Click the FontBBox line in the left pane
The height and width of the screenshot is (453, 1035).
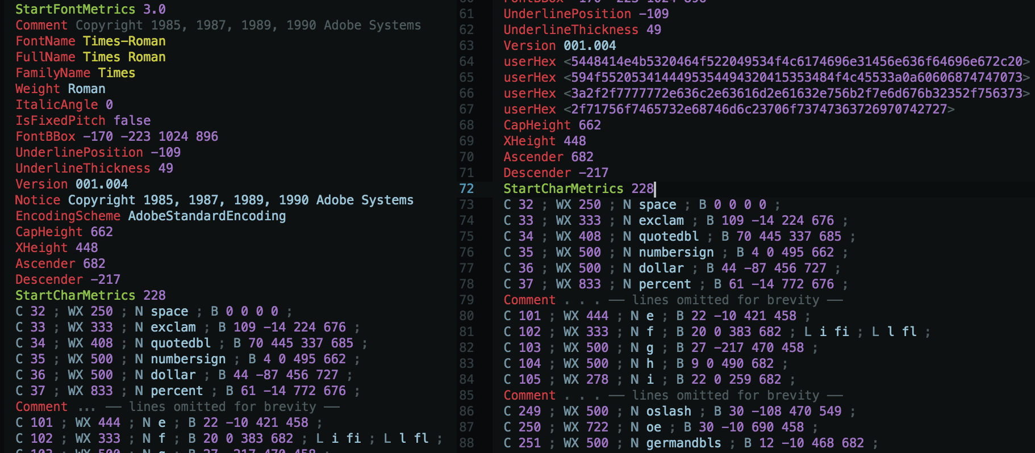(x=116, y=136)
